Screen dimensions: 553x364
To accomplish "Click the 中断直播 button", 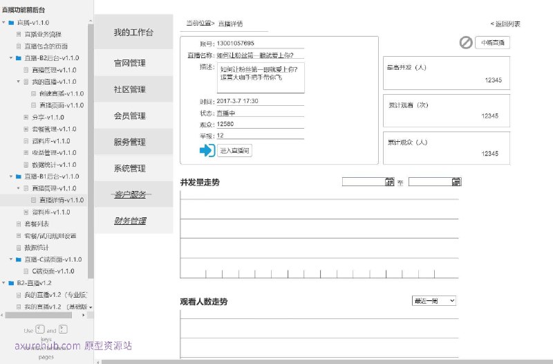I will [492, 43].
